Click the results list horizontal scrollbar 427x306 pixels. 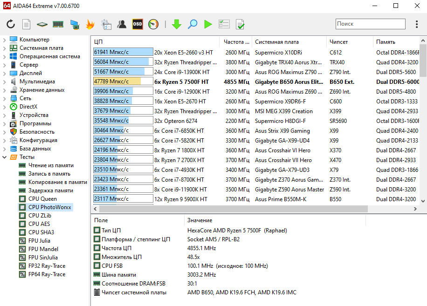coord(234,209)
